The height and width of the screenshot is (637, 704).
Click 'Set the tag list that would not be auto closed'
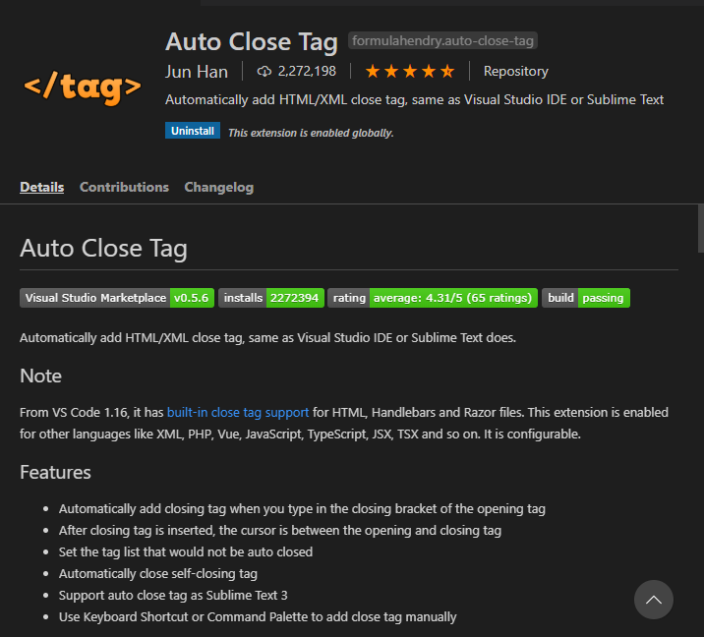click(x=186, y=551)
